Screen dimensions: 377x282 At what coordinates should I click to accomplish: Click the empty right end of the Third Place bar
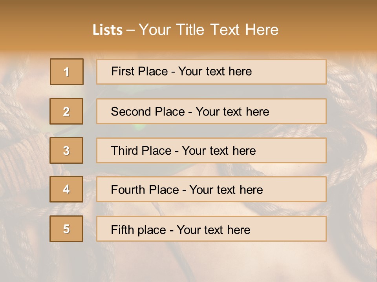(x=298, y=150)
